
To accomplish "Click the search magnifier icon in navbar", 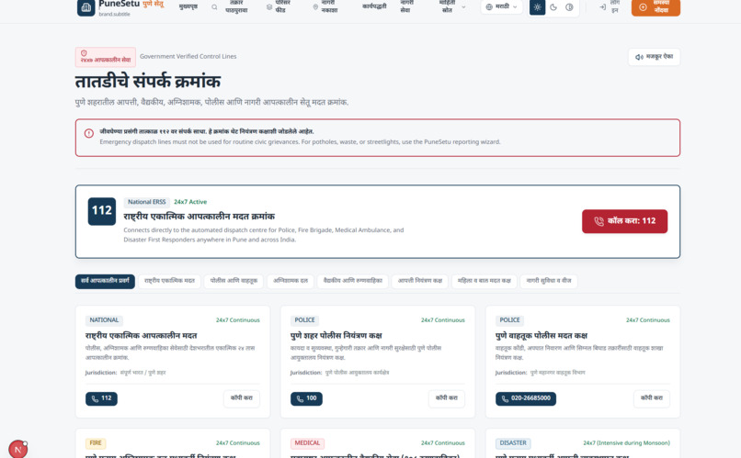I will [x=214, y=7].
